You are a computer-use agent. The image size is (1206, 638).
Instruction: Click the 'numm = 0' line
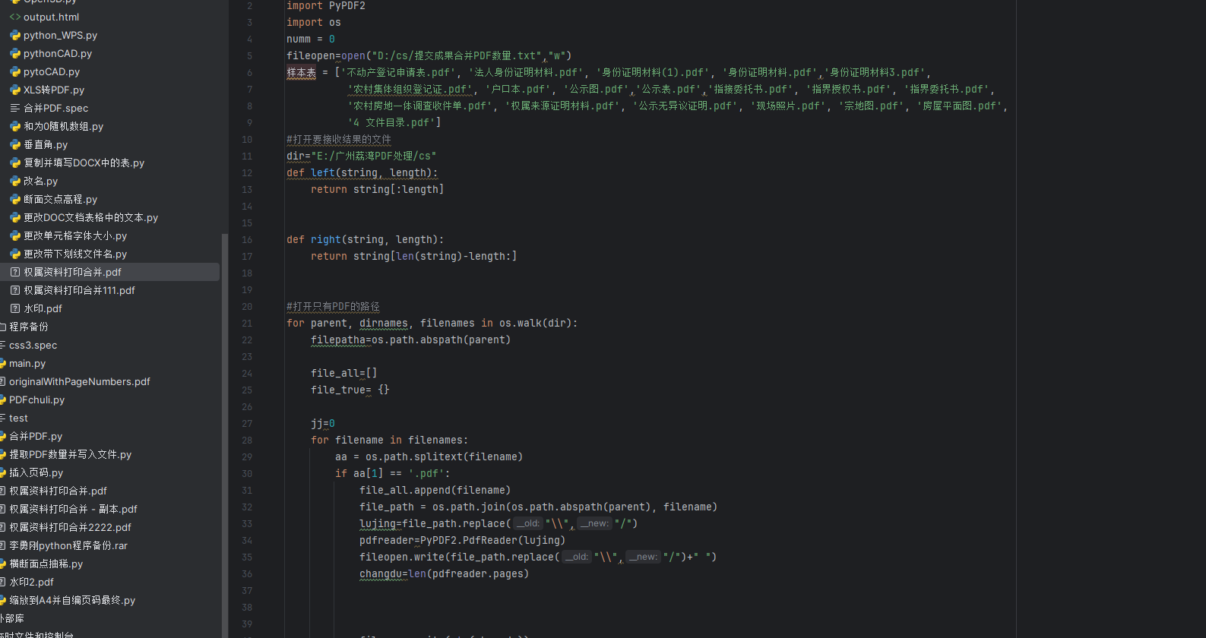311,39
